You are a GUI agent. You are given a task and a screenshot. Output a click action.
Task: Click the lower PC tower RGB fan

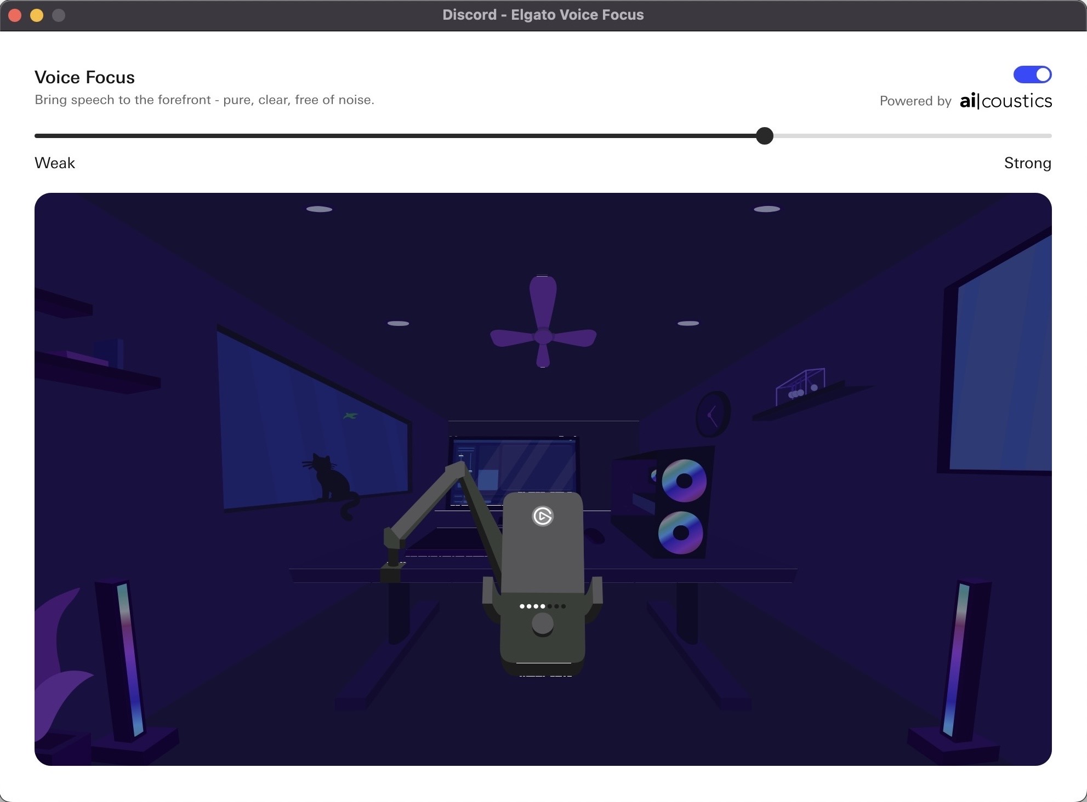coord(680,532)
